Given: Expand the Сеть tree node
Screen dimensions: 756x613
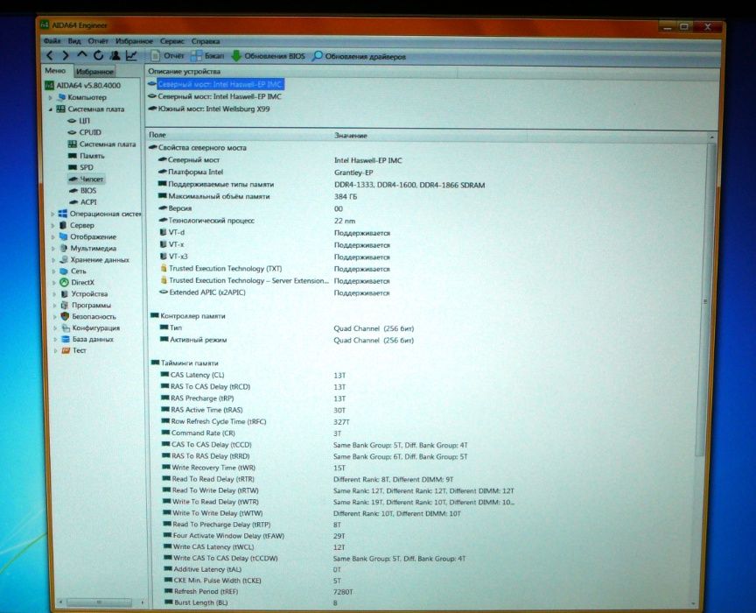Looking at the screenshot, I should pos(53,271).
